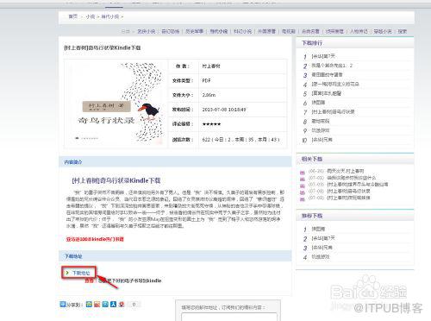Click the last red share icon before the counter
This screenshot has width=431, height=321.
pos(122,305)
